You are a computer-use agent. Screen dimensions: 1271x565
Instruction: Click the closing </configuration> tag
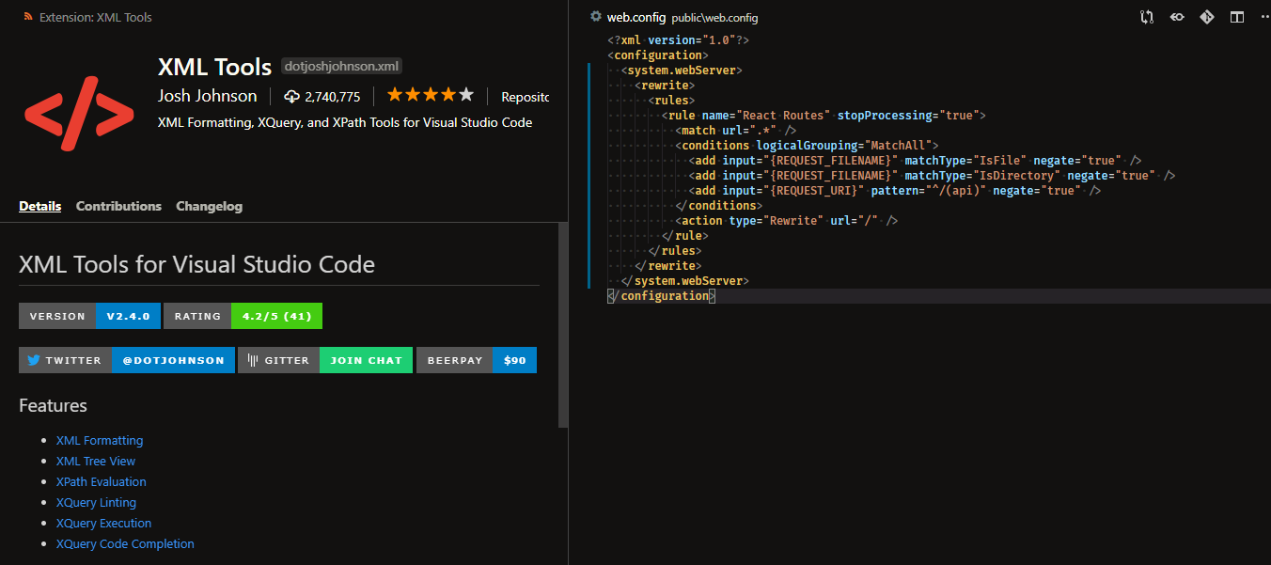(662, 295)
